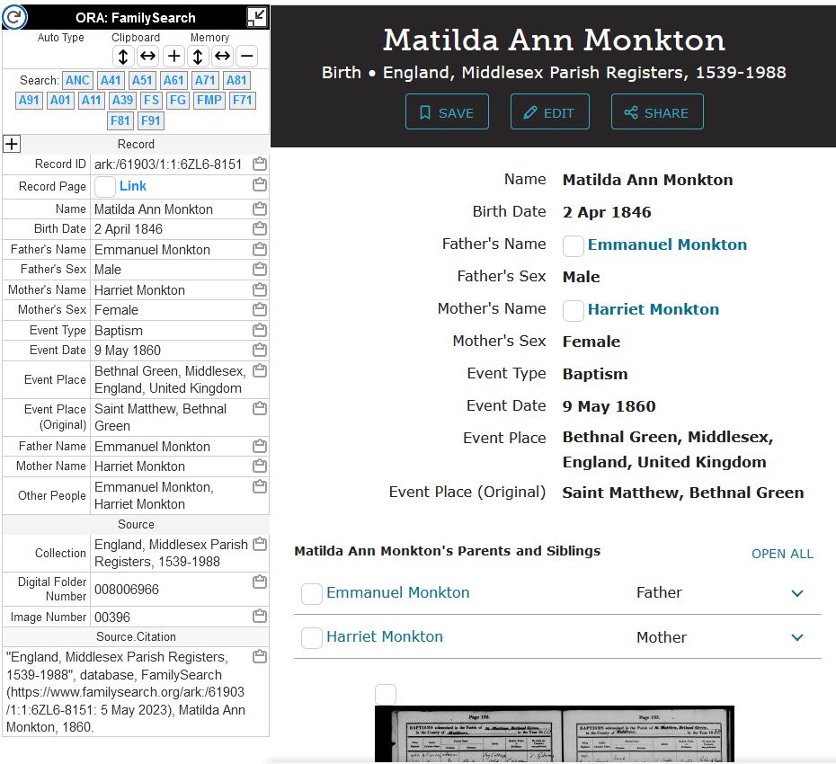Expand the Record section plus box

coord(12,144)
